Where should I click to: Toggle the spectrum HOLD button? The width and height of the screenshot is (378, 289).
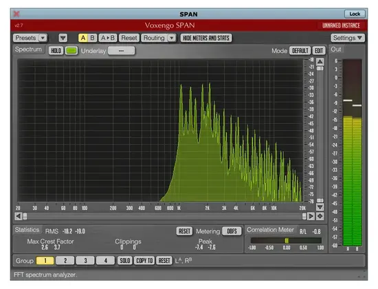(x=56, y=51)
